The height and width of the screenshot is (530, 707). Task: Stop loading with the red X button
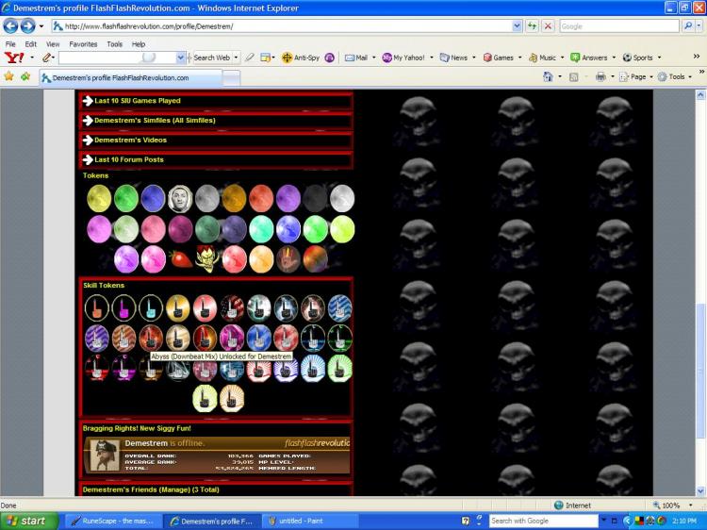548,26
